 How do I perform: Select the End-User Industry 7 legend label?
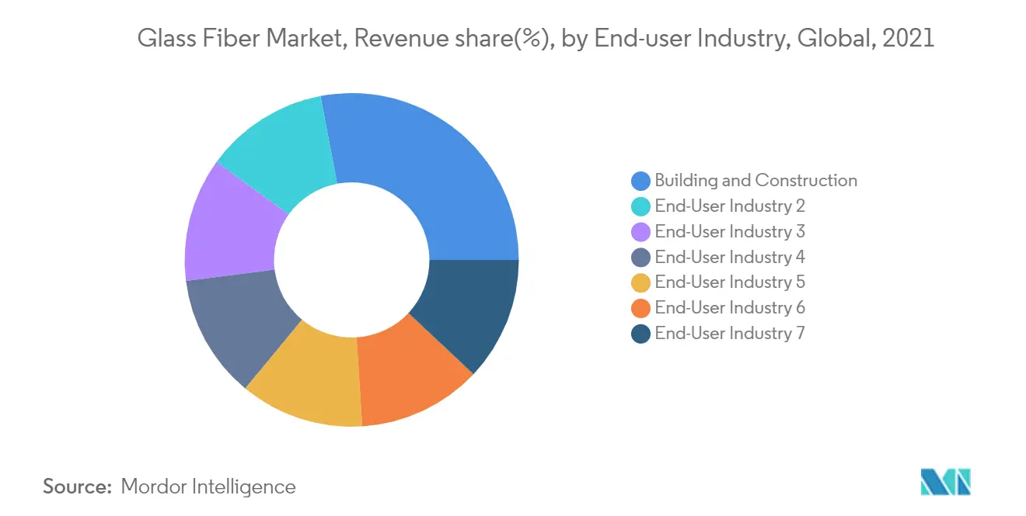pyautogui.click(x=730, y=334)
